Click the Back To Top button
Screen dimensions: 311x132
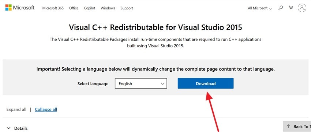tap(297, 127)
